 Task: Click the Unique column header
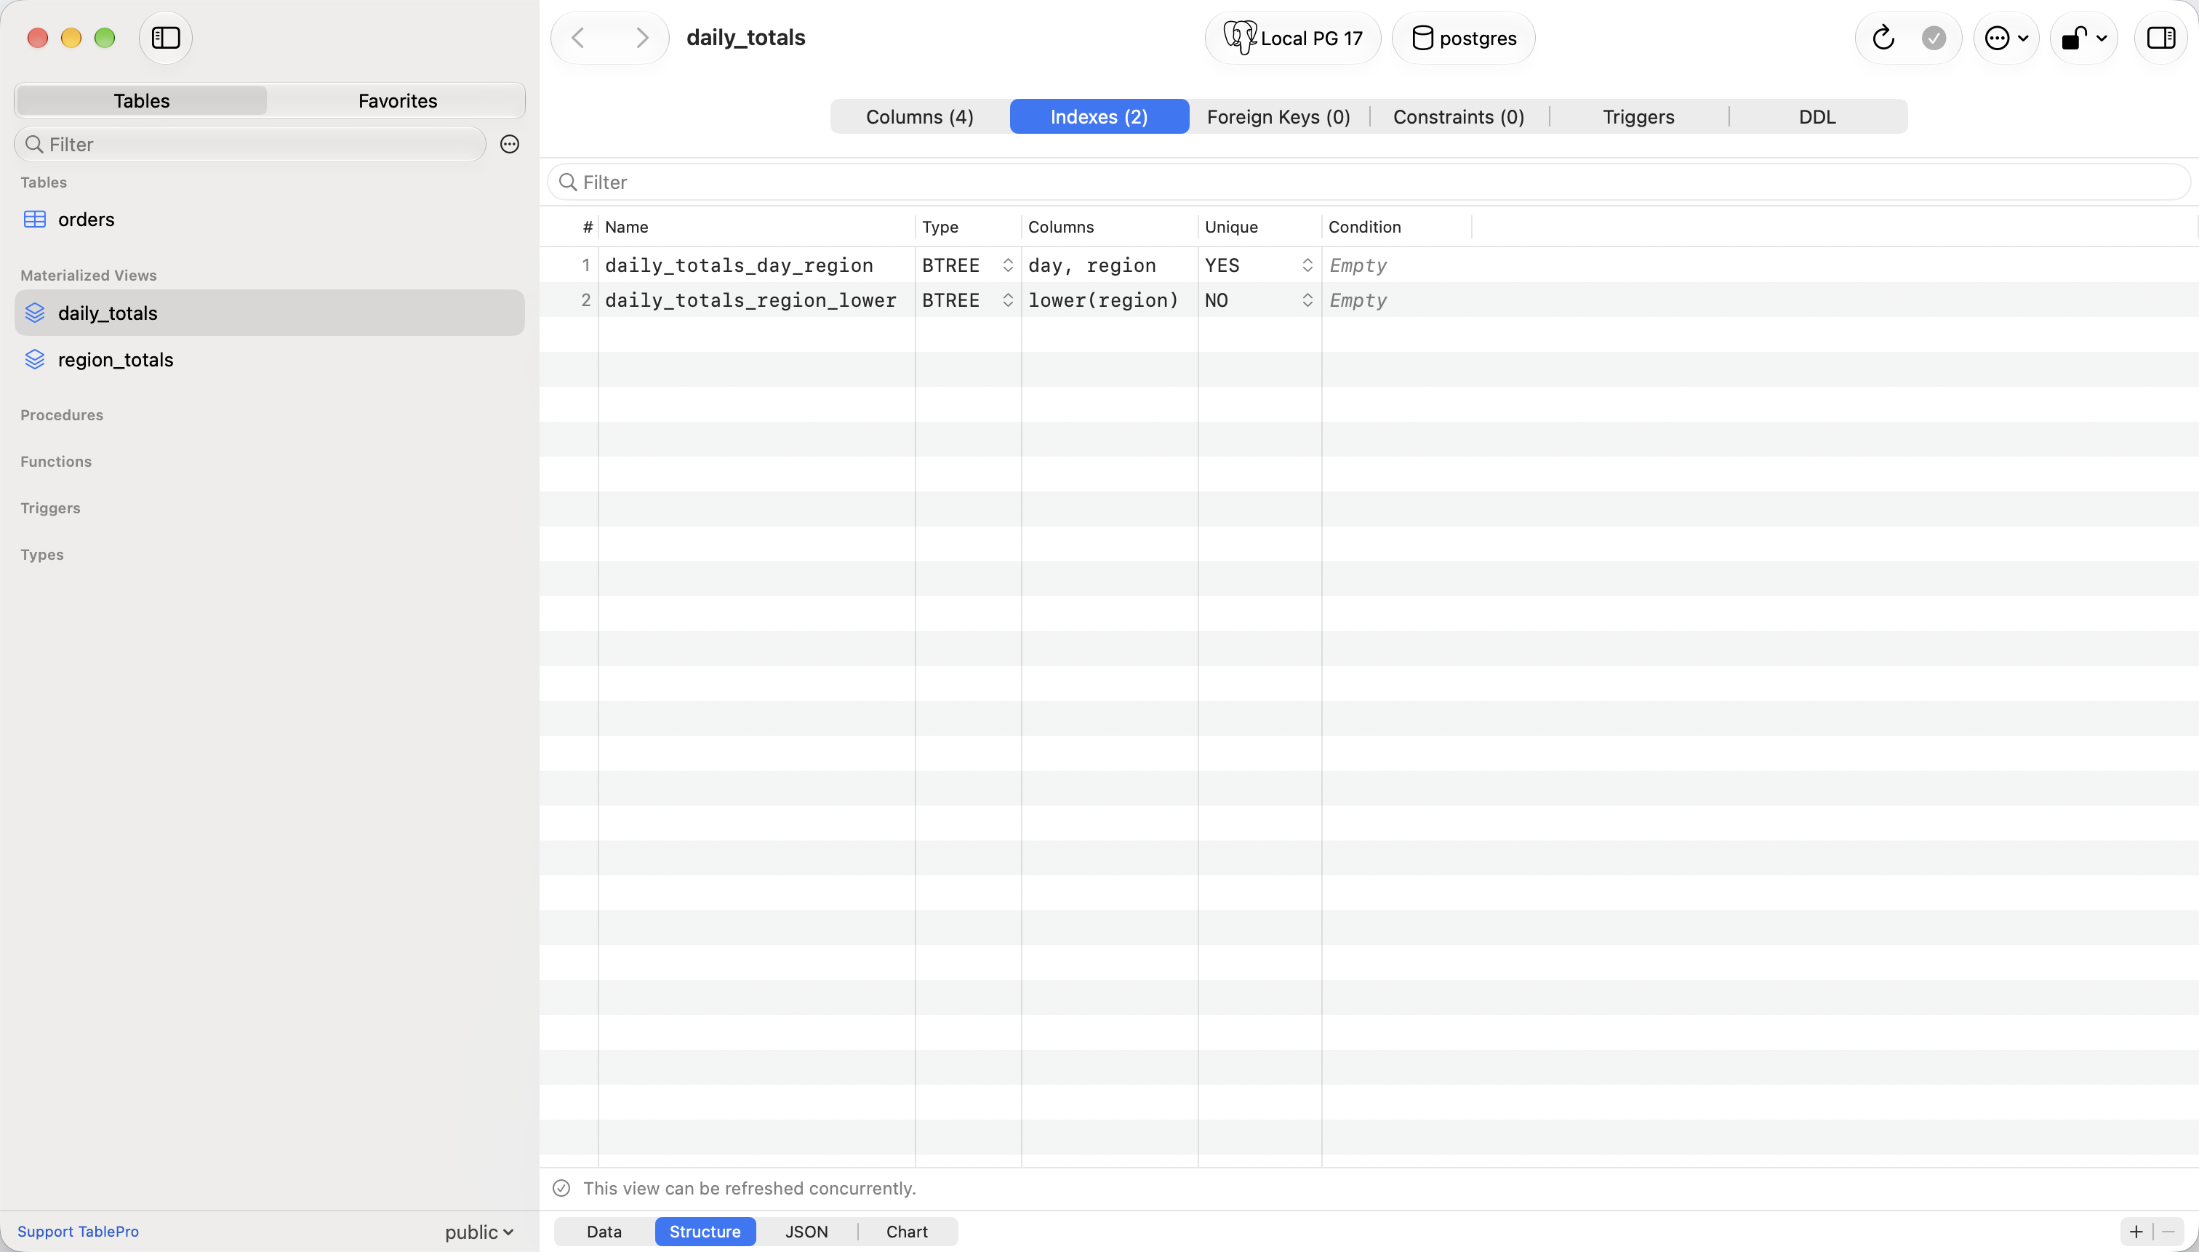coord(1260,227)
